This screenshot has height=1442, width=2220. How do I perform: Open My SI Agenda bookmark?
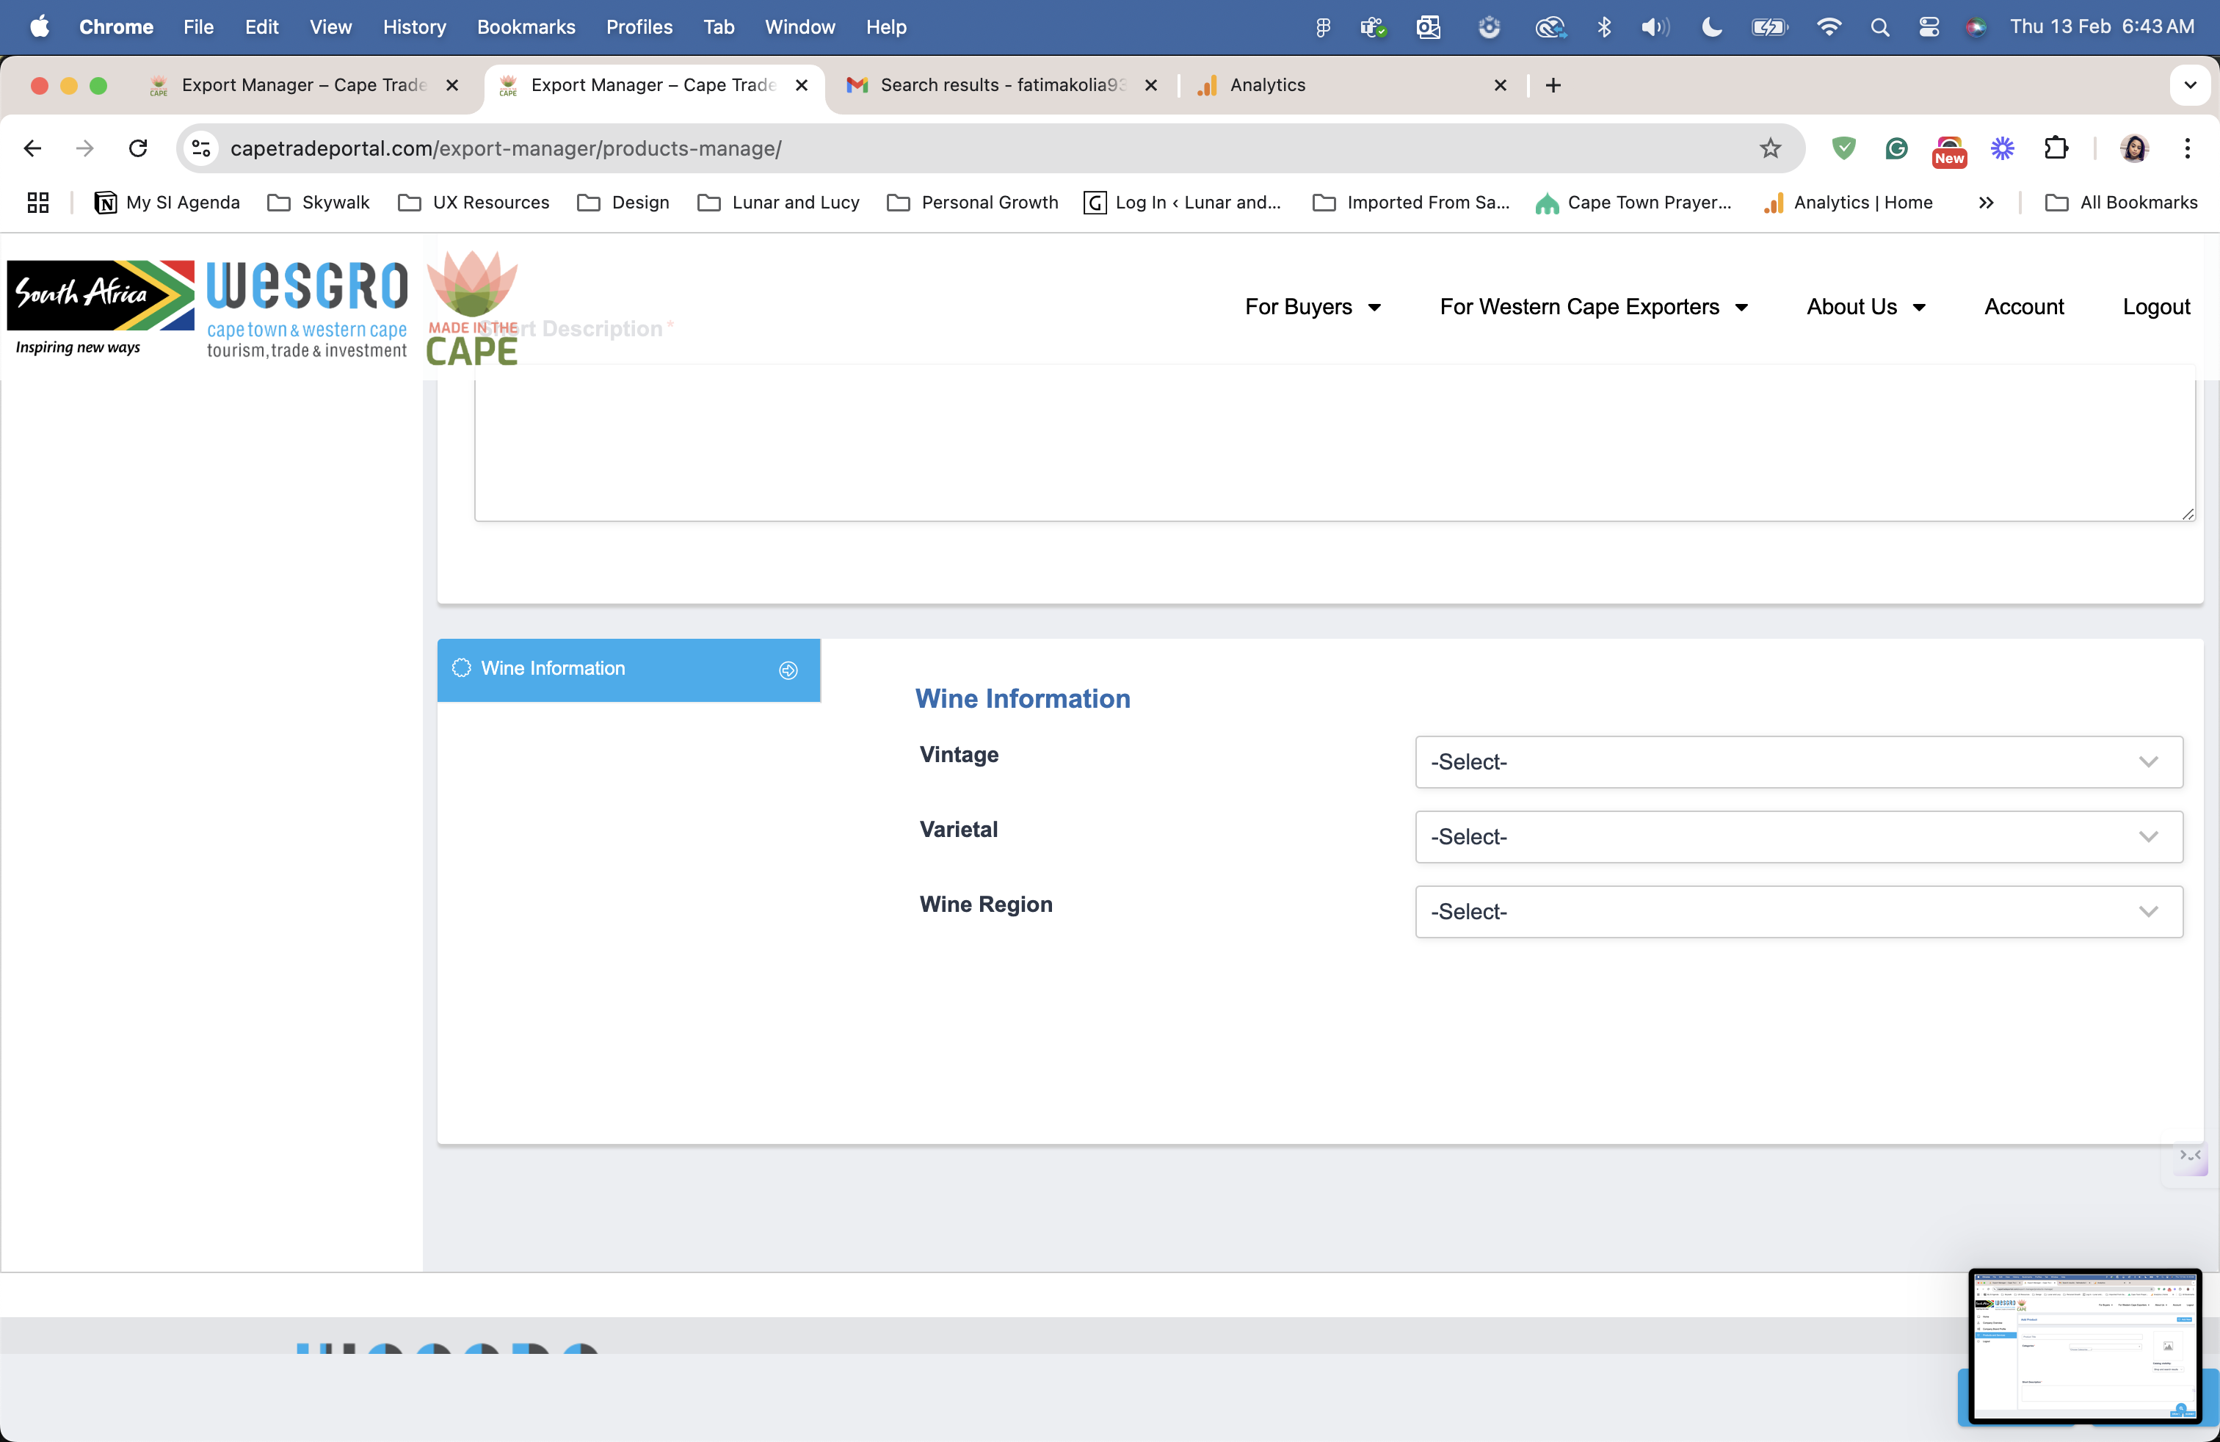167,203
